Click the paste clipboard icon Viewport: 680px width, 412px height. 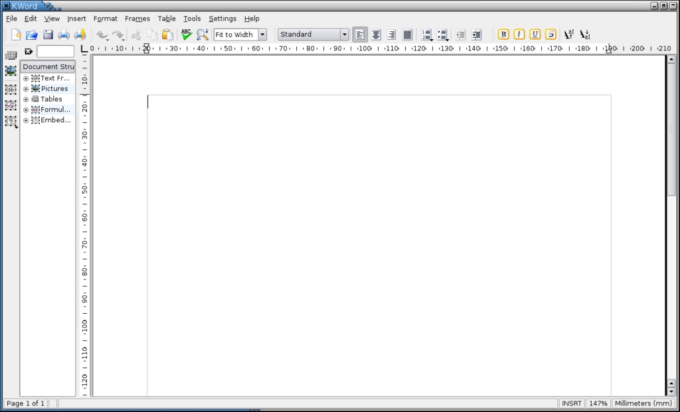167,34
